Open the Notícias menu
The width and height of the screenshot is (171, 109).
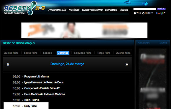click(x=74, y=10)
